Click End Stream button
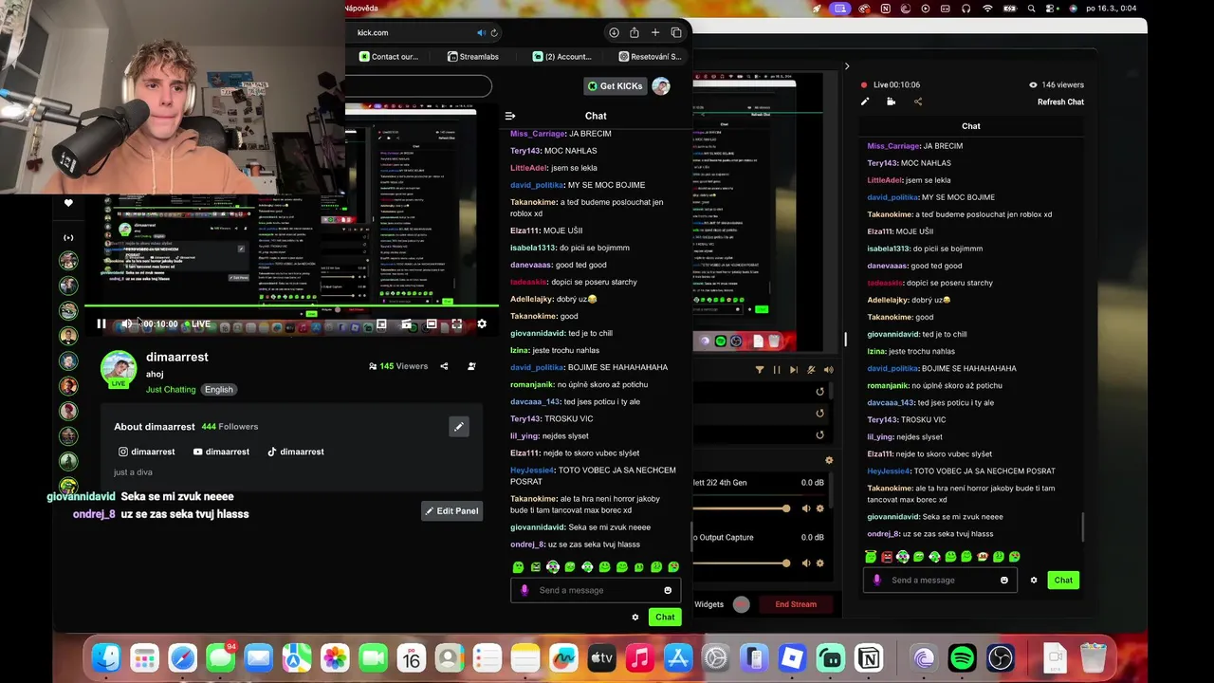 coord(796,604)
